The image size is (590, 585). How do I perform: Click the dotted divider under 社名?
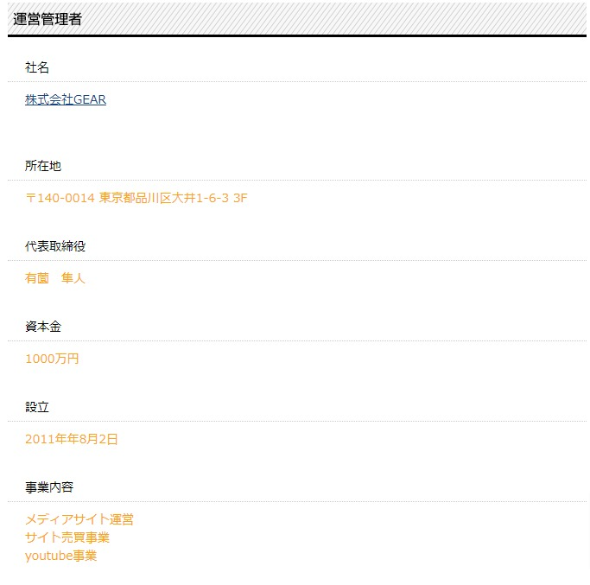297,81
